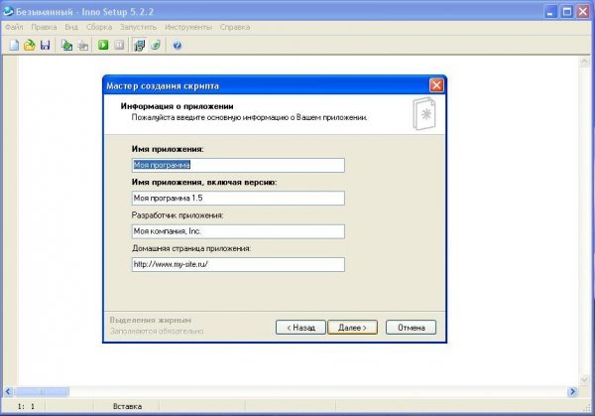Click the Pause toolbar icon
This screenshot has width=595, height=416.
[119, 46]
